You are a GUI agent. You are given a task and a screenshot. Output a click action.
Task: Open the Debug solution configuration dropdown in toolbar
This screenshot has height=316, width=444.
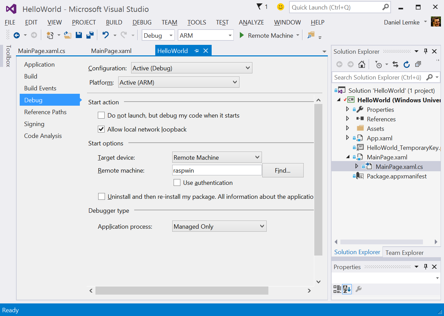pos(158,35)
